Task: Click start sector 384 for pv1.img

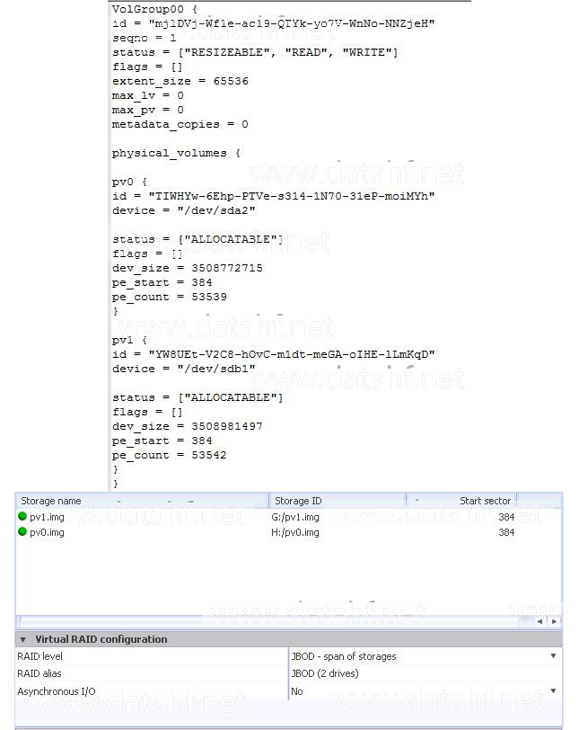Action: (x=506, y=517)
